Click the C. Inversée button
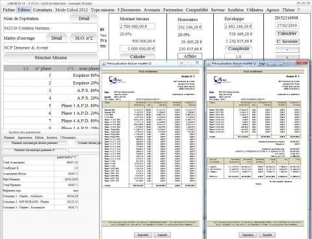312x239 pixels. (287, 41)
